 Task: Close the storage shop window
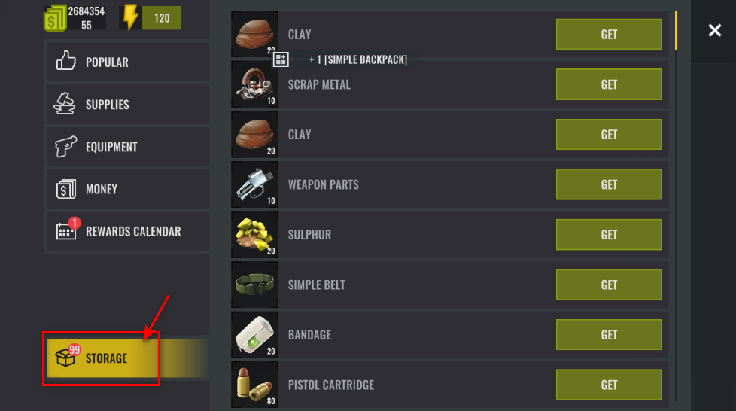click(714, 31)
